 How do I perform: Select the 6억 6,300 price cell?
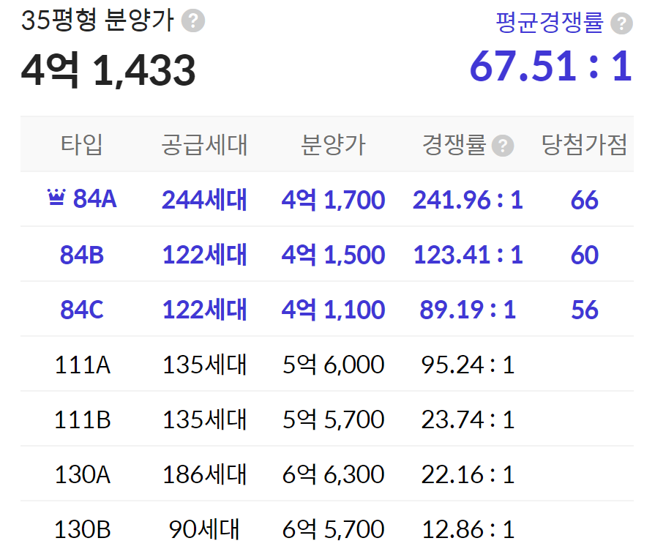coord(333,475)
